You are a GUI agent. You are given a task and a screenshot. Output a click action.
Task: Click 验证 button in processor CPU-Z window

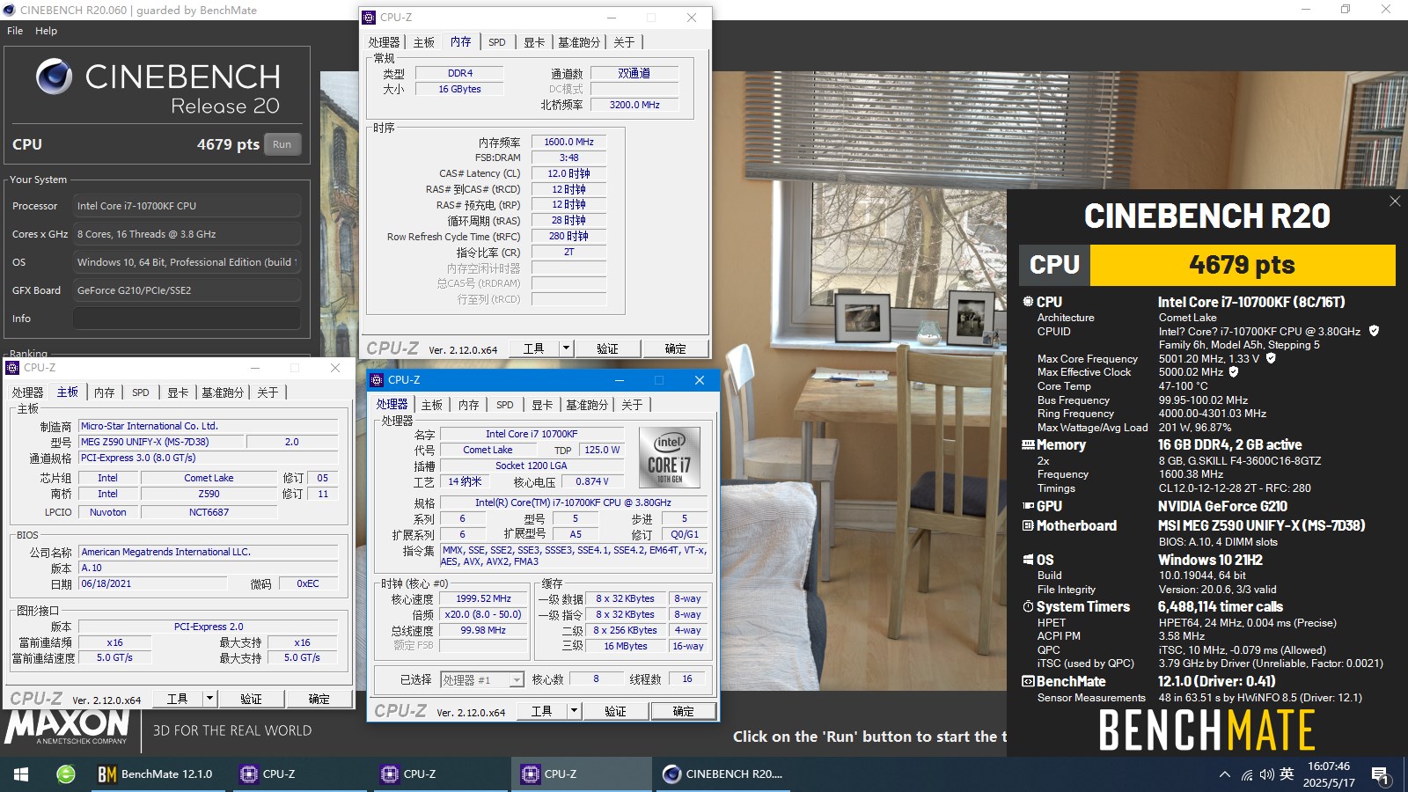[615, 711]
